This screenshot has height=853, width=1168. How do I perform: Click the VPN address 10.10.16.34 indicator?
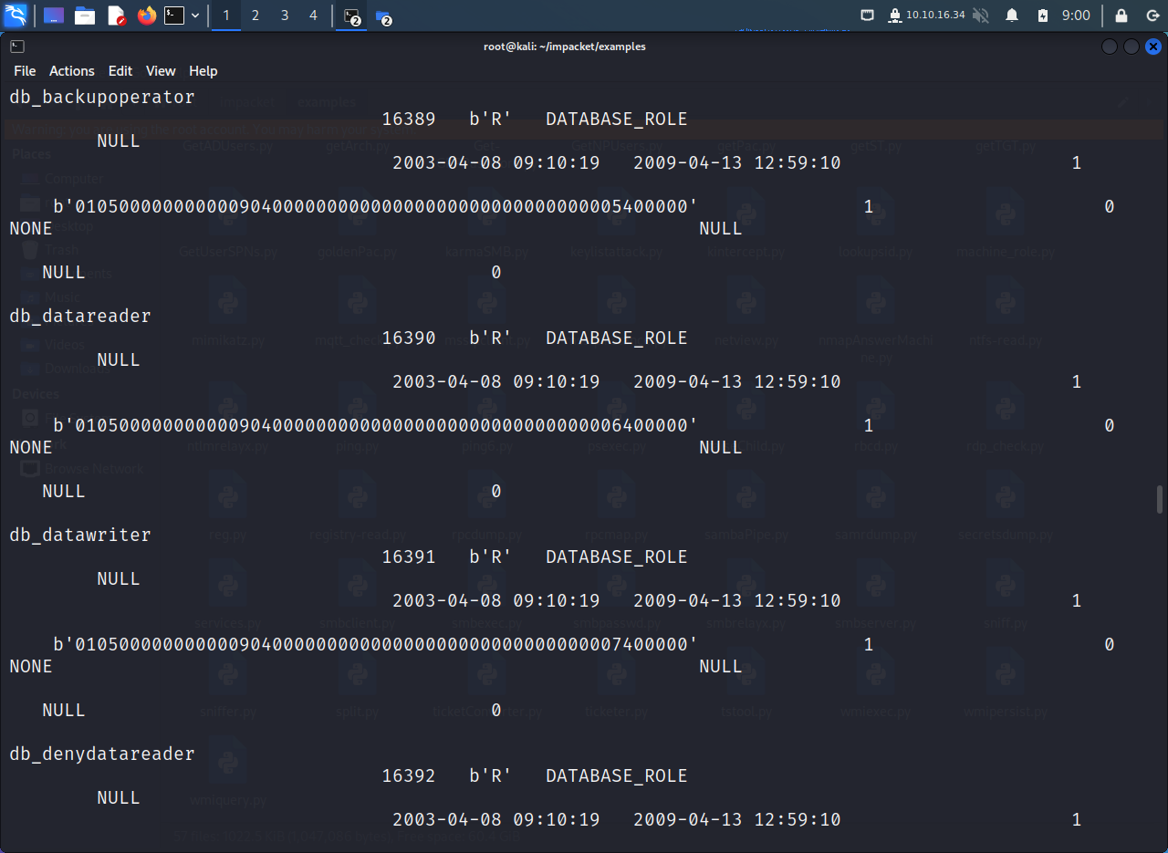pos(926,16)
